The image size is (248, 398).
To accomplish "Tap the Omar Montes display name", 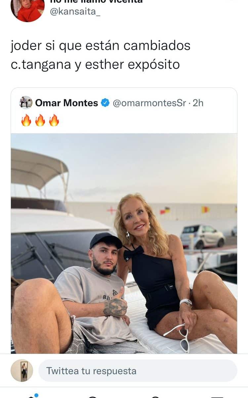I will (x=66, y=103).
